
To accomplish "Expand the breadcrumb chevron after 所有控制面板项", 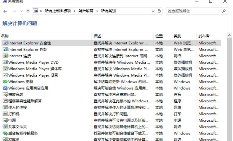I will (x=75, y=11).
